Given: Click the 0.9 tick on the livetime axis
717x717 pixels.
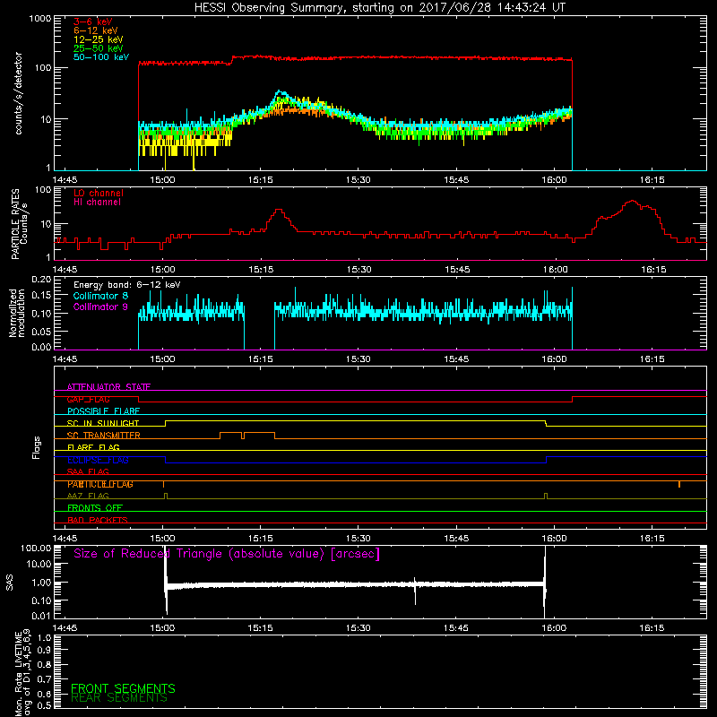Looking at the screenshot, I should coord(44,651).
